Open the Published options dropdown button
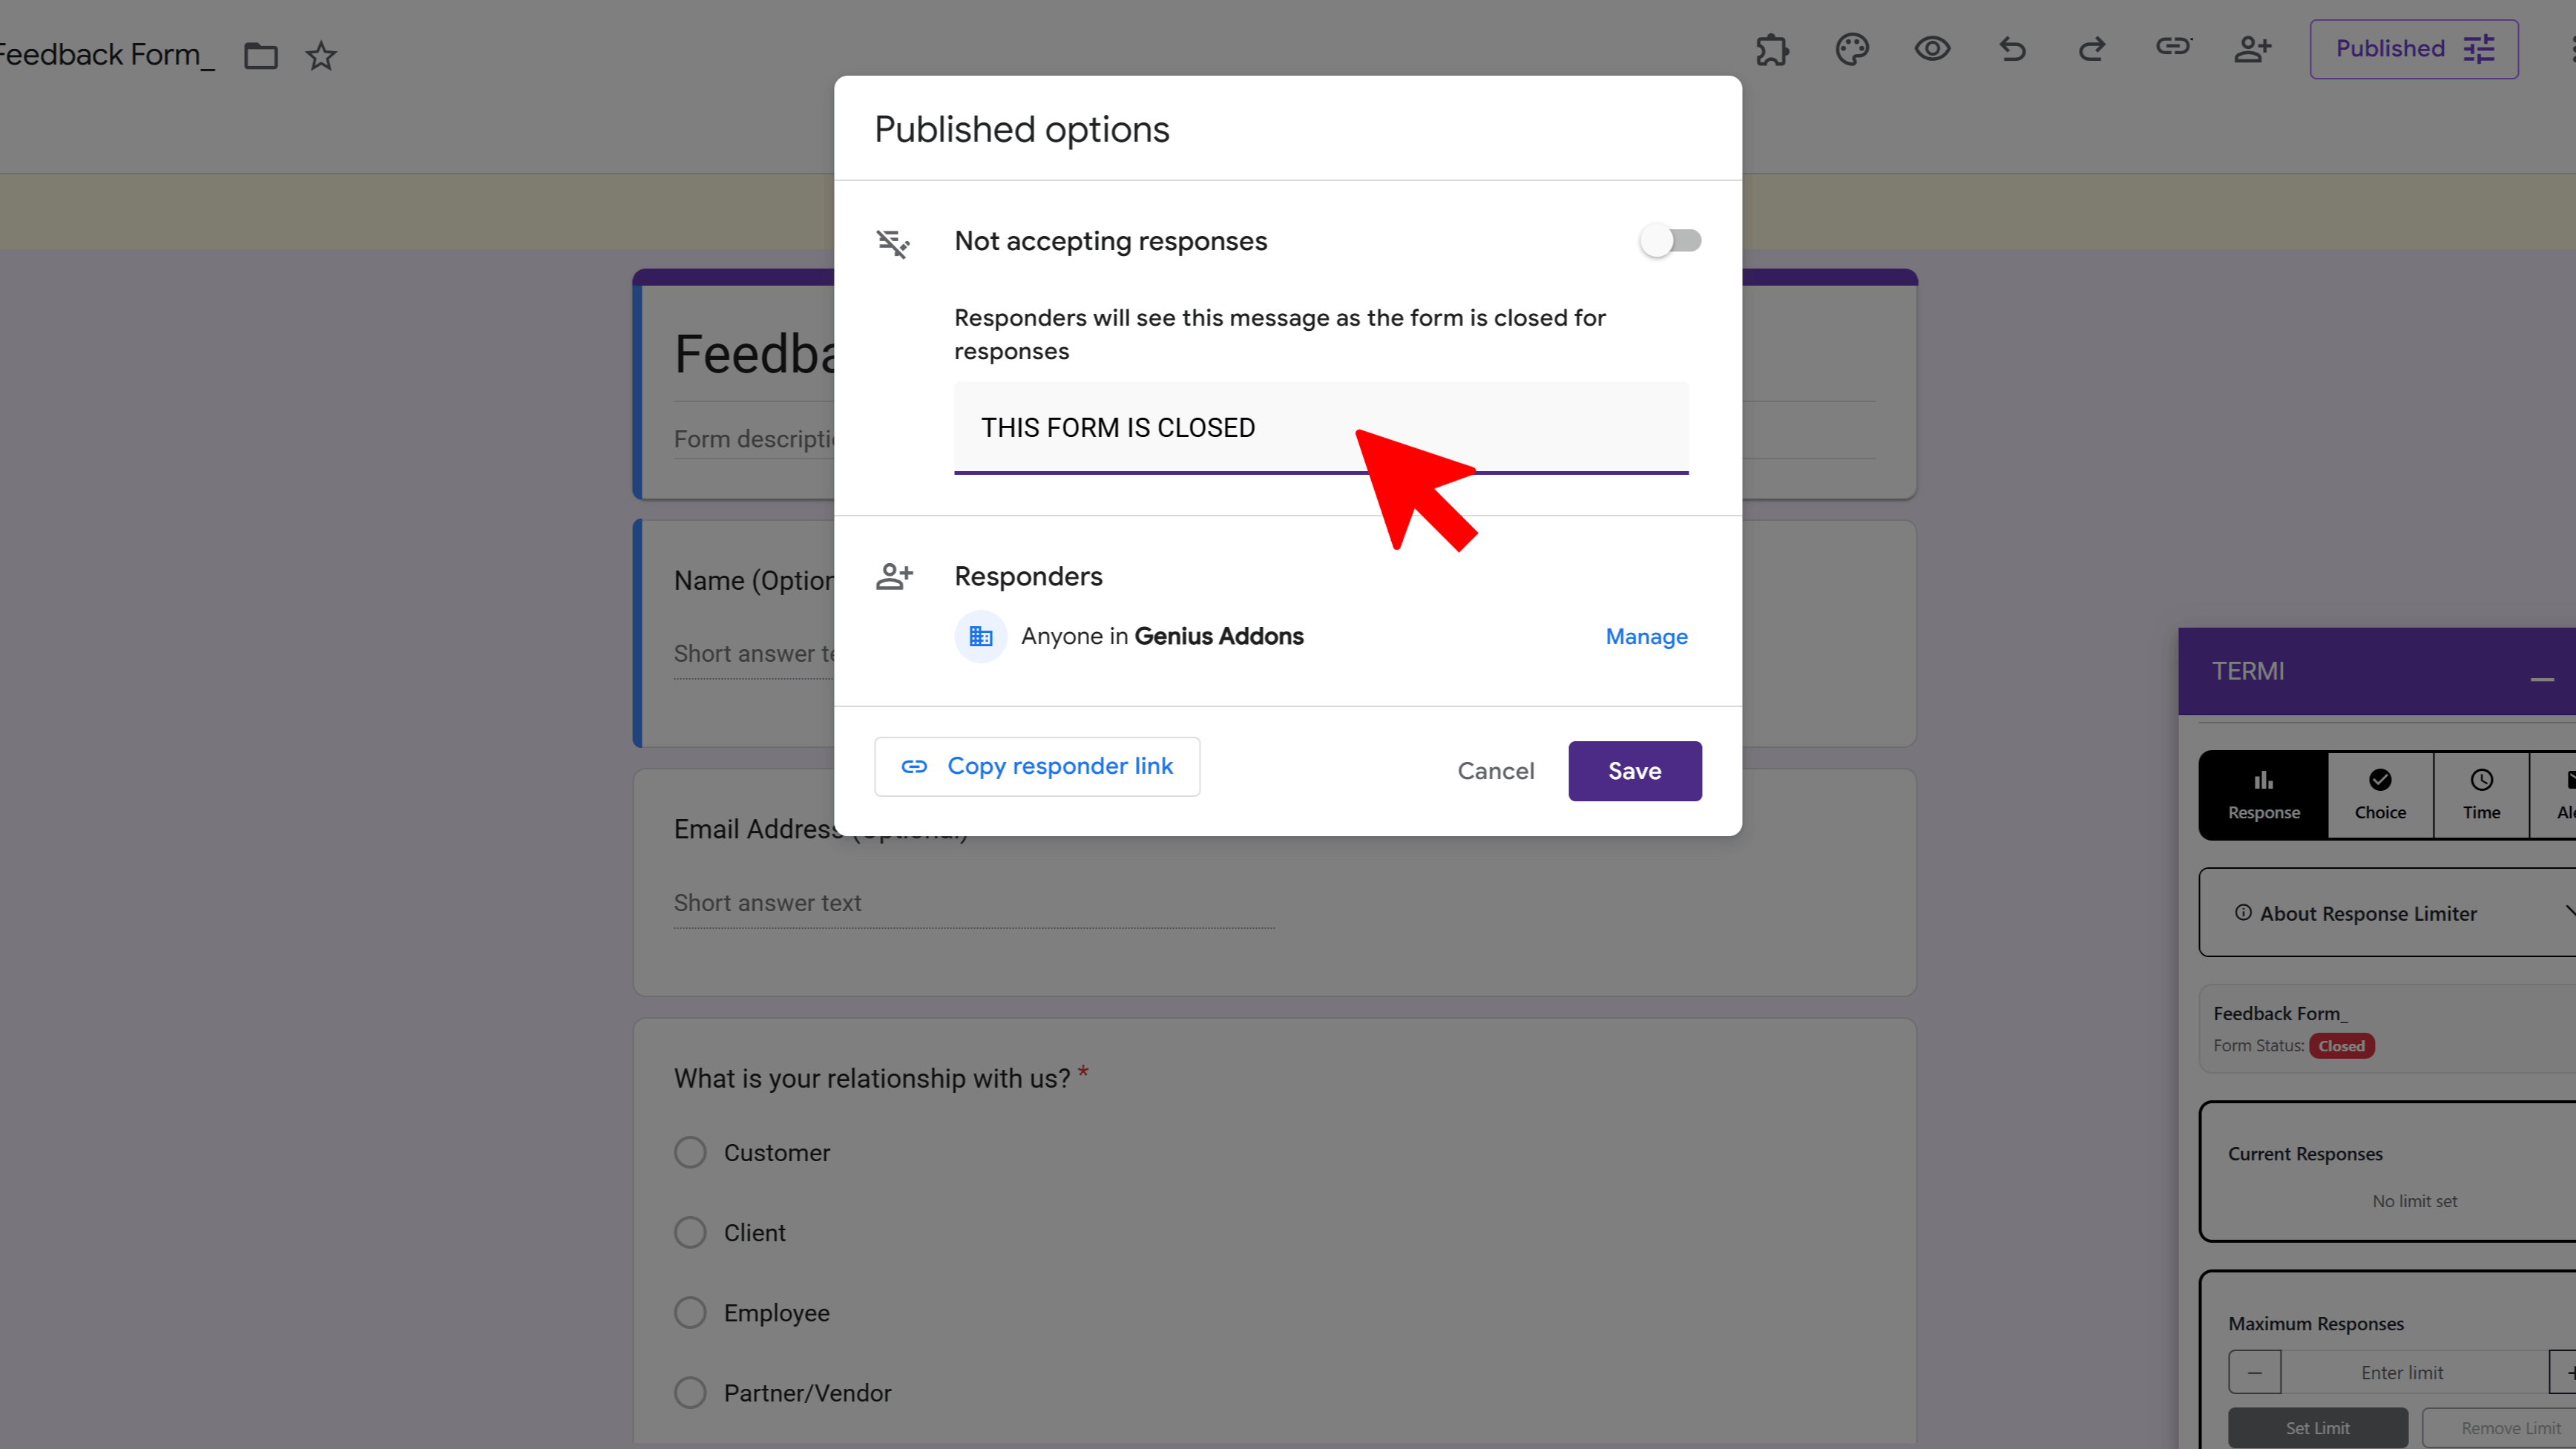Screen dimensions: 2576x1449 (x=2413, y=49)
